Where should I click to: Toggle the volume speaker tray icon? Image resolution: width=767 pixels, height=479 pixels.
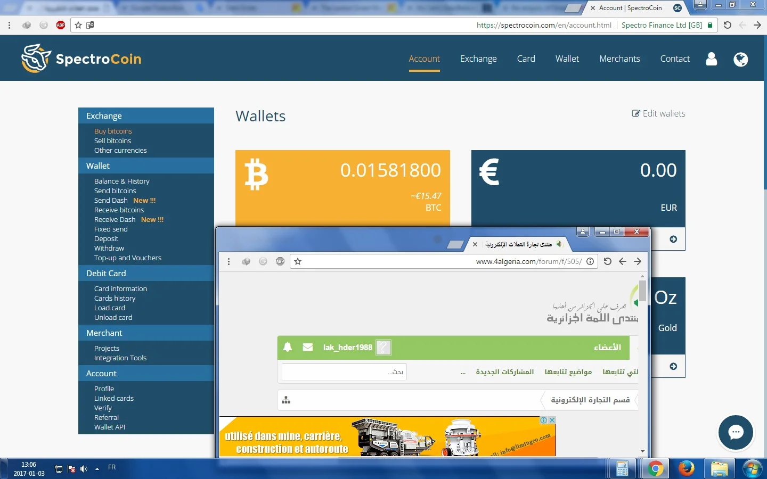pyautogui.click(x=84, y=469)
